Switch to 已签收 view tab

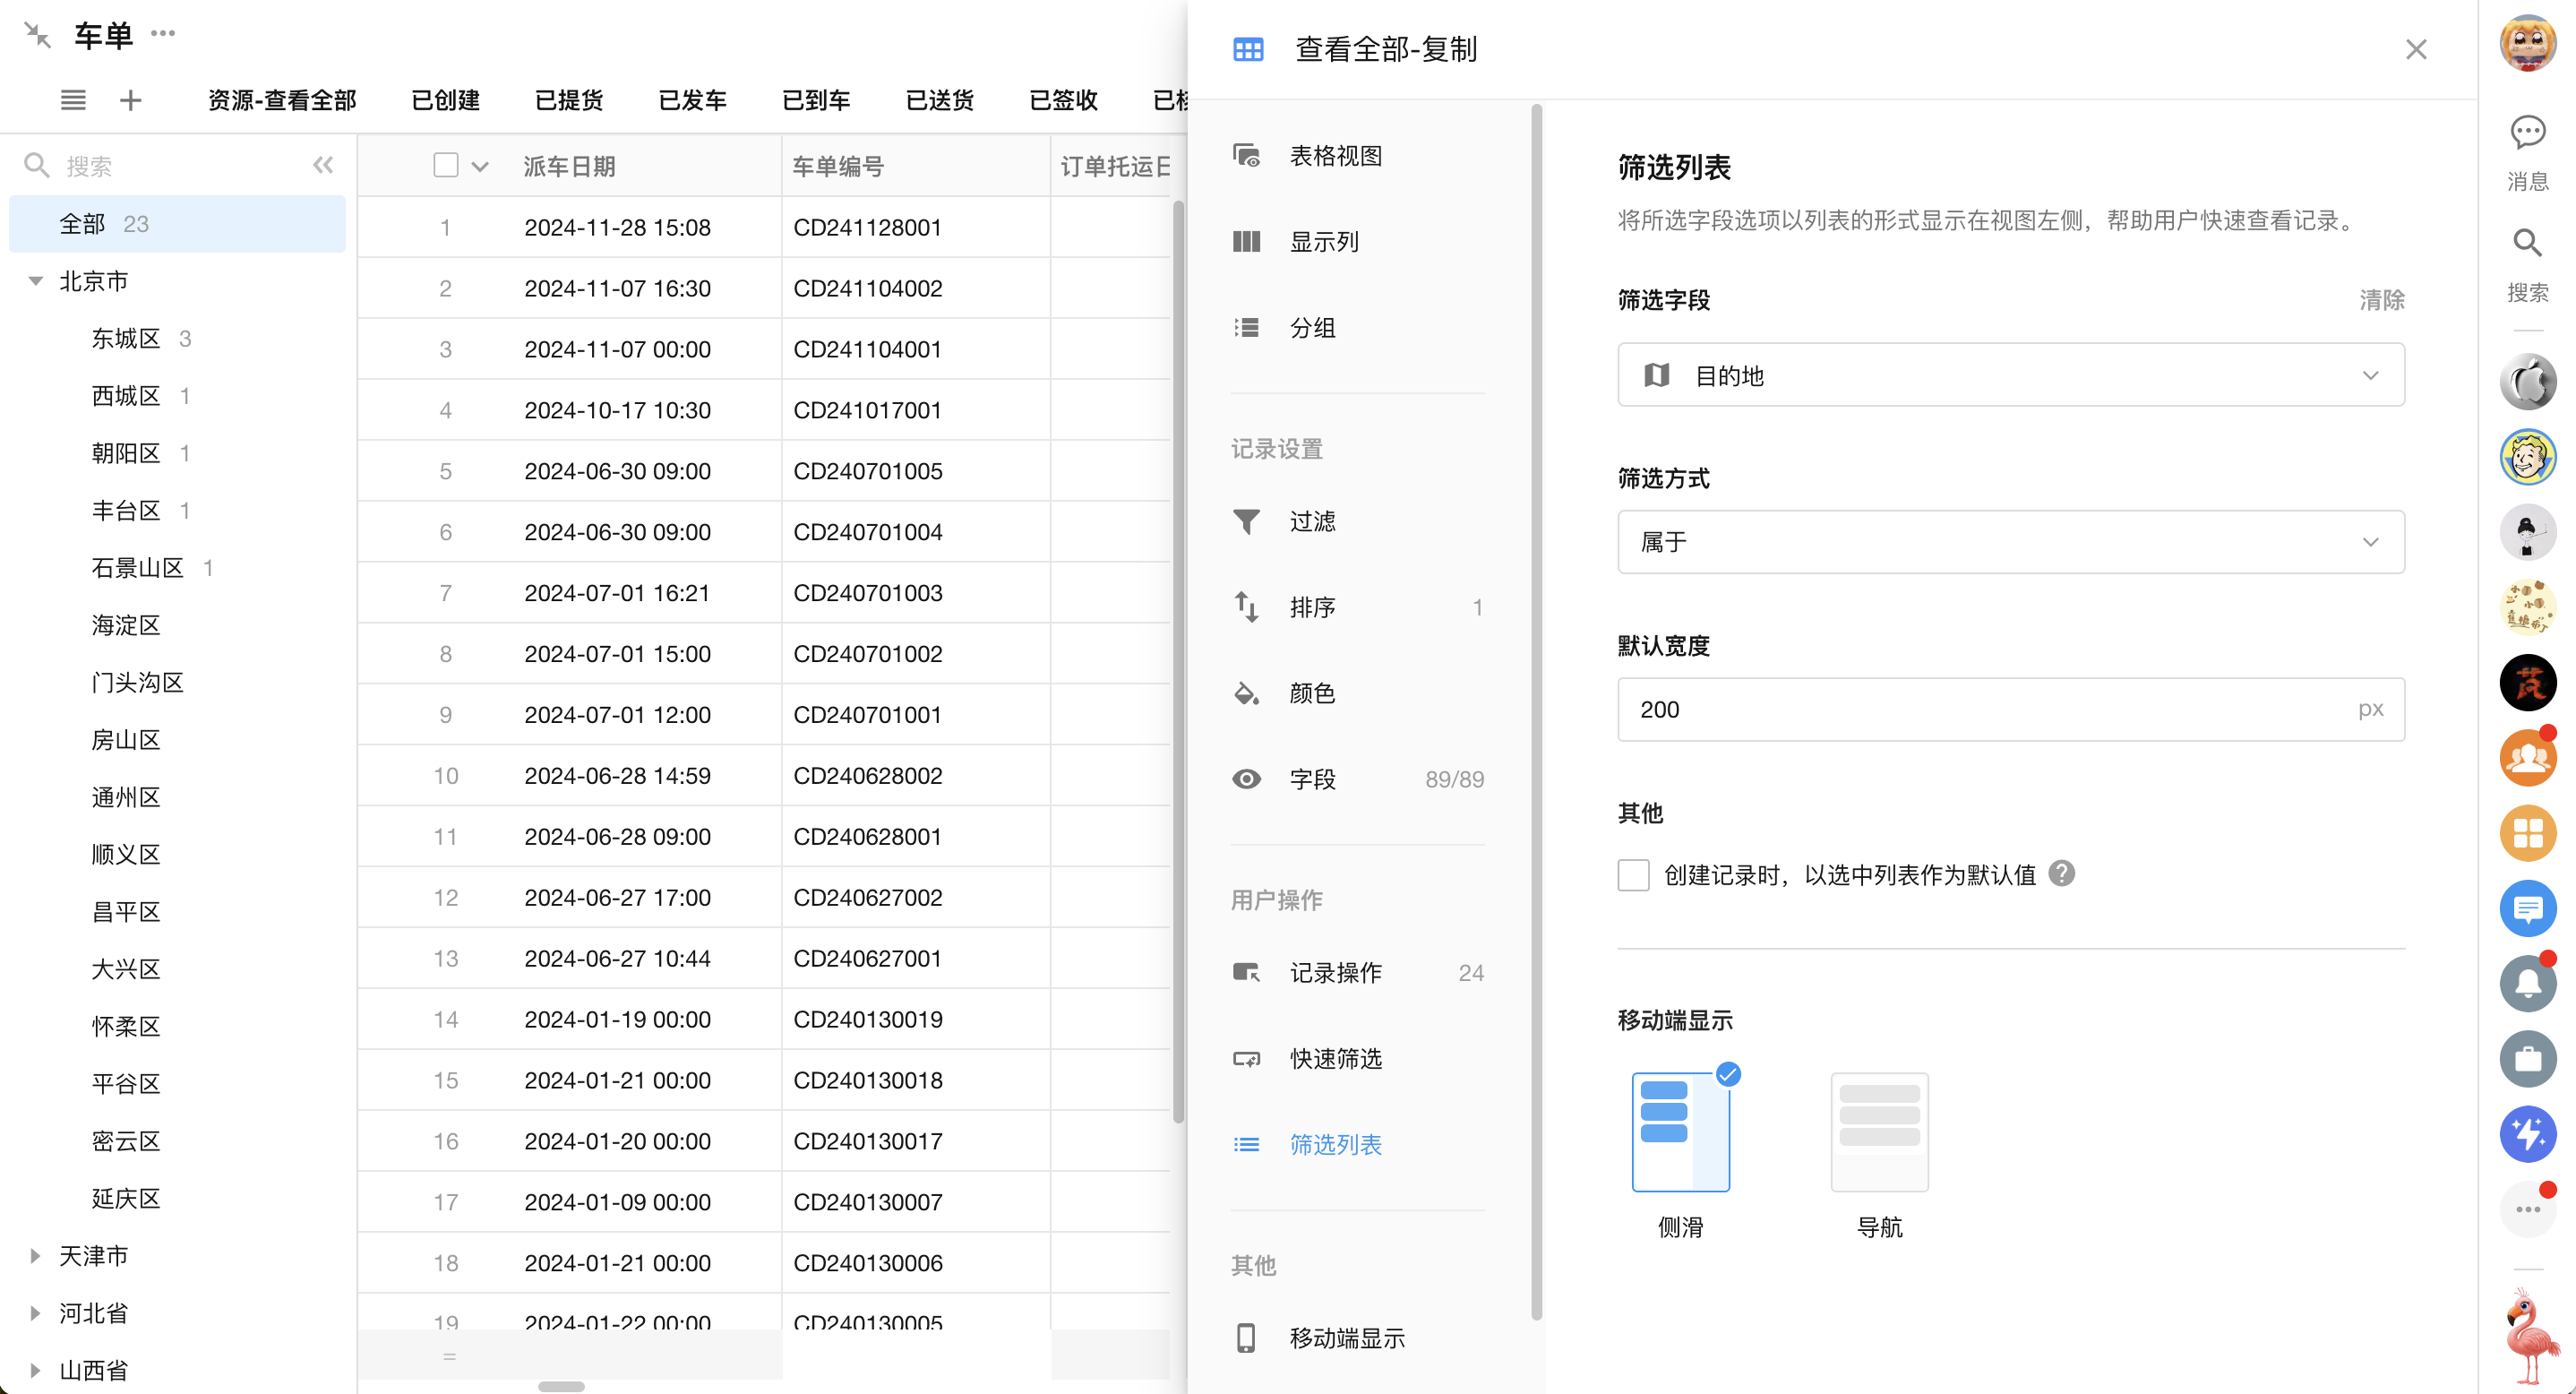pos(1064,100)
